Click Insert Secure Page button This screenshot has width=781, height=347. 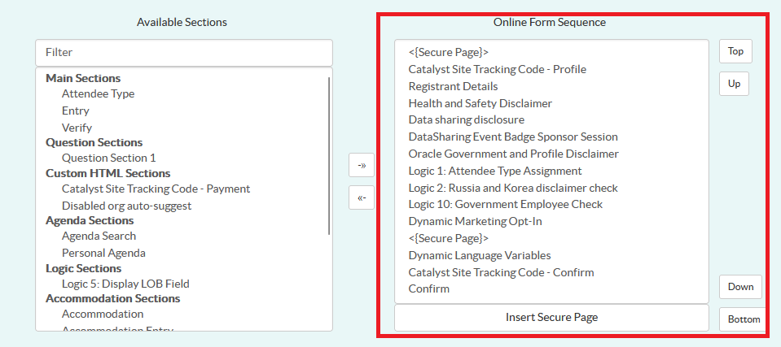tap(551, 317)
